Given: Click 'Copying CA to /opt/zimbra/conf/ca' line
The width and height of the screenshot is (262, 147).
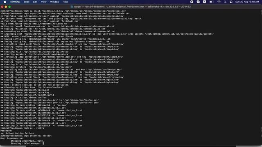Looking at the screenshot, I should point(23,98).
